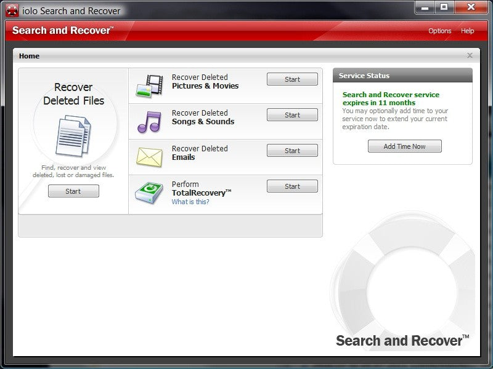
Task: Click the Pictures & Movies filmstrip icon
Action: (x=150, y=85)
